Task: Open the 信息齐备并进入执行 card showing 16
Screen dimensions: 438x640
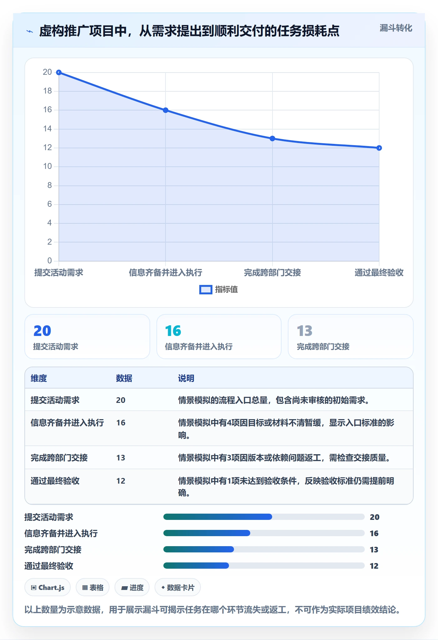Action: click(x=219, y=337)
